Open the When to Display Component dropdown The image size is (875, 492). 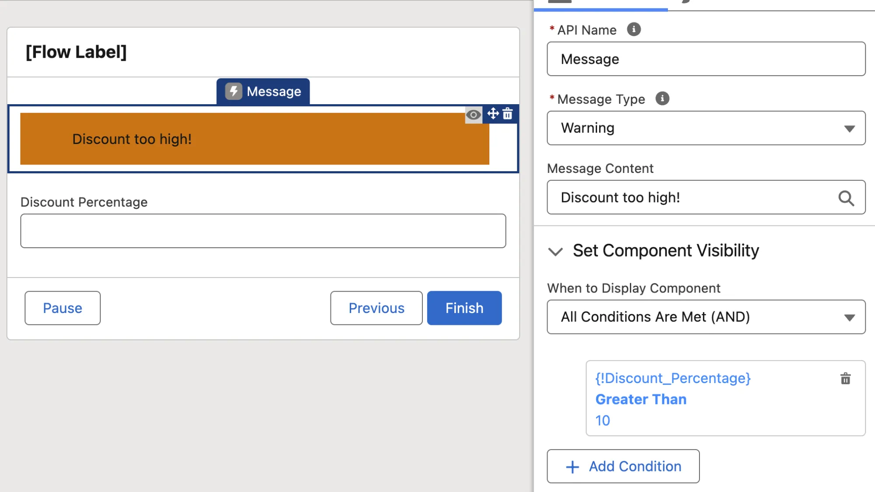[705, 316]
